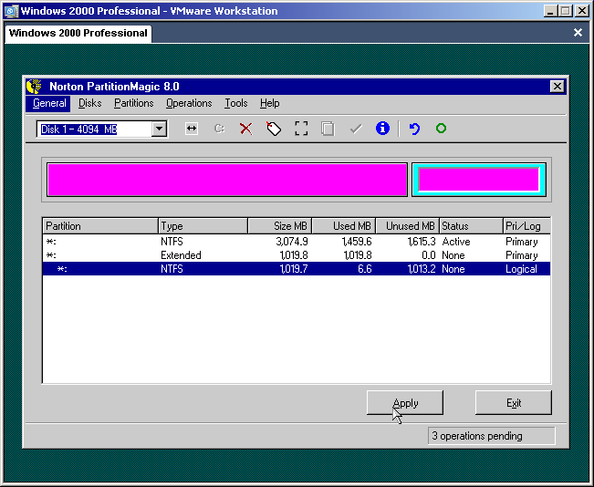Open the Partitions menu
Screen dimensions: 594x487
(x=134, y=103)
